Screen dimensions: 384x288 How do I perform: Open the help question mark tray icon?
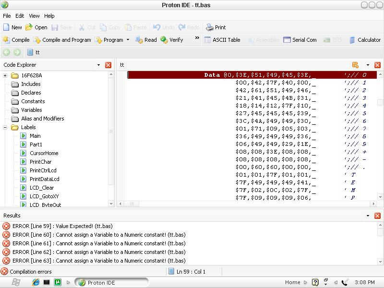(x=315, y=282)
